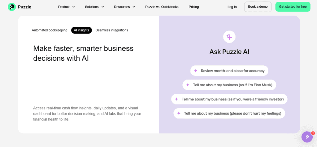Image resolution: width=317 pixels, height=147 pixels.
Task: Open the purple Puzzle chat widget
Action: pyautogui.click(x=307, y=137)
